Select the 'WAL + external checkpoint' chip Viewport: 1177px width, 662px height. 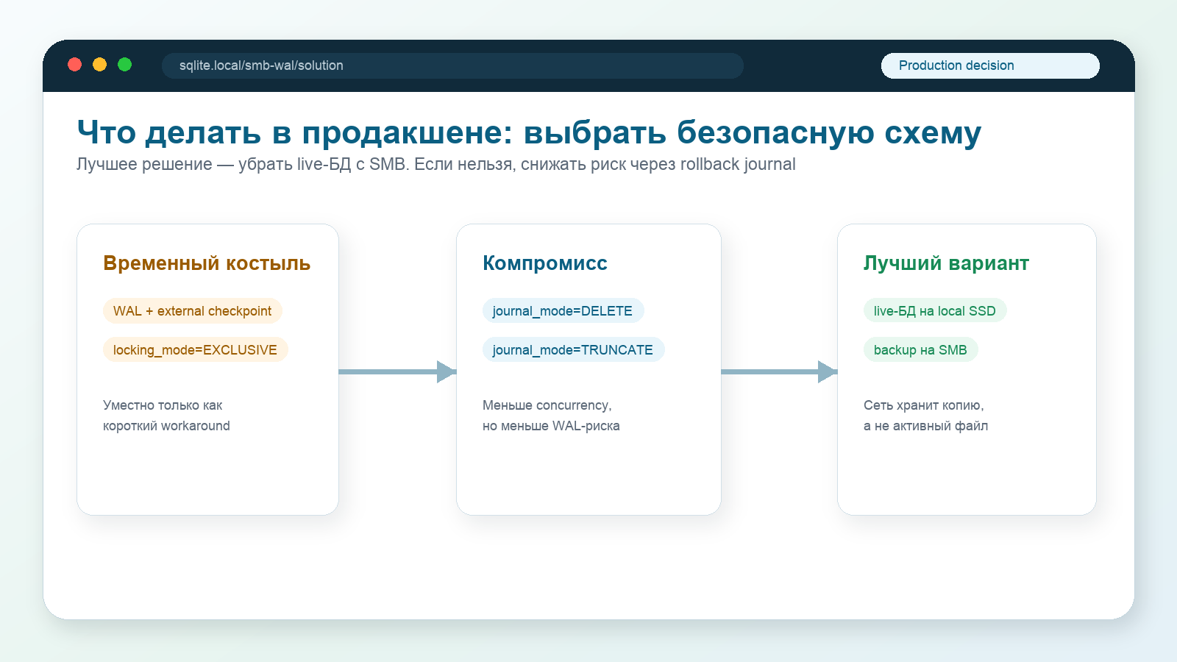point(193,310)
